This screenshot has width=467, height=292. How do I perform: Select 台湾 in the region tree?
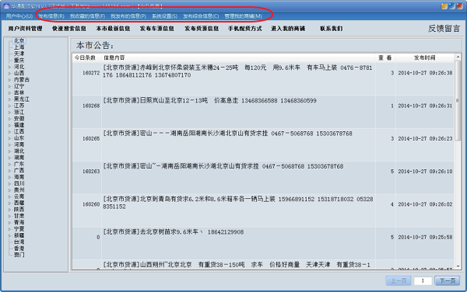click(19, 242)
